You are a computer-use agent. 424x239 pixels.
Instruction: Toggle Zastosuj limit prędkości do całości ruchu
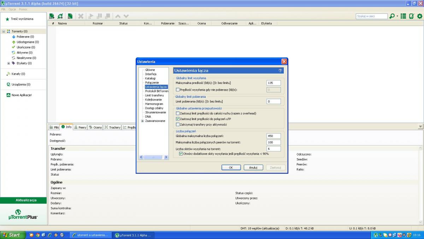(x=178, y=113)
